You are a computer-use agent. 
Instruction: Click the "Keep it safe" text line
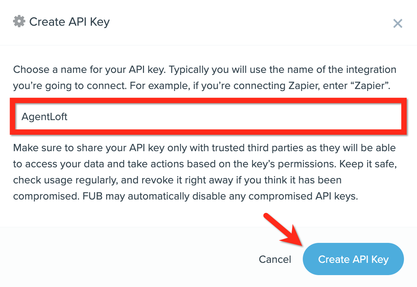(205, 164)
